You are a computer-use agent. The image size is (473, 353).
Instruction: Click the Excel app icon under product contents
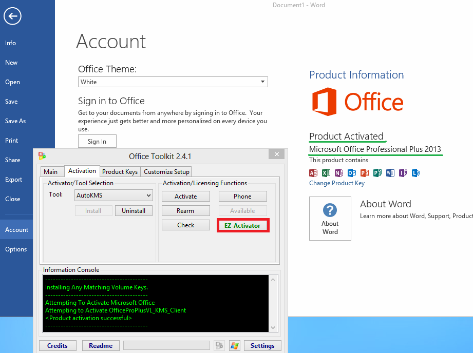point(326,173)
